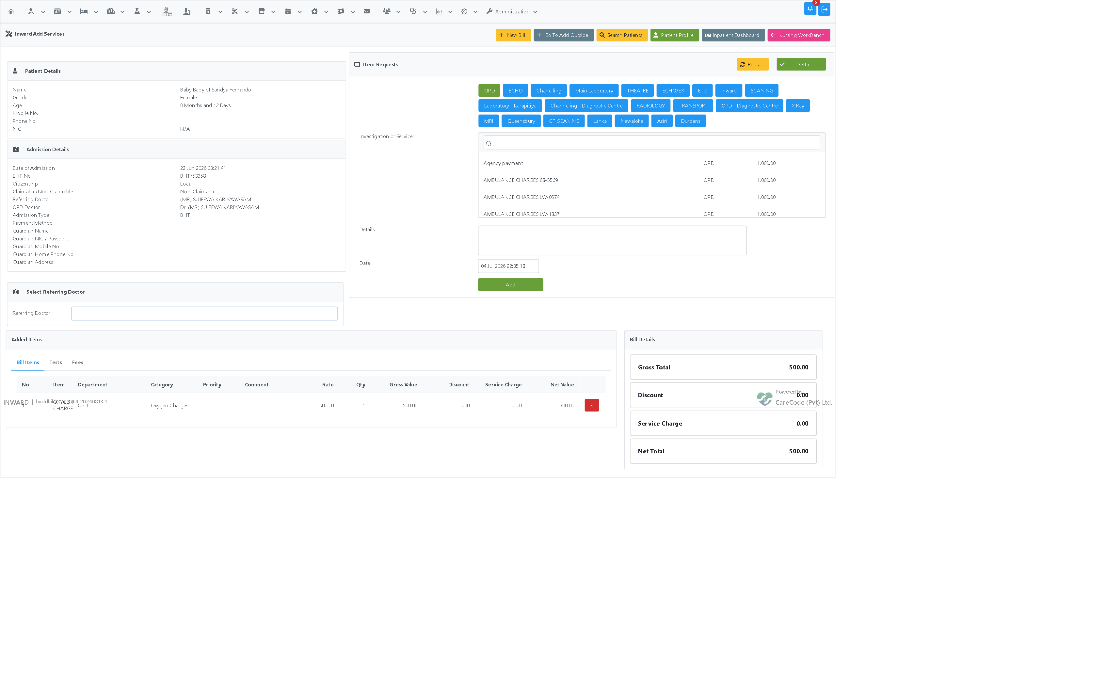Click the people group icon

tap(387, 12)
